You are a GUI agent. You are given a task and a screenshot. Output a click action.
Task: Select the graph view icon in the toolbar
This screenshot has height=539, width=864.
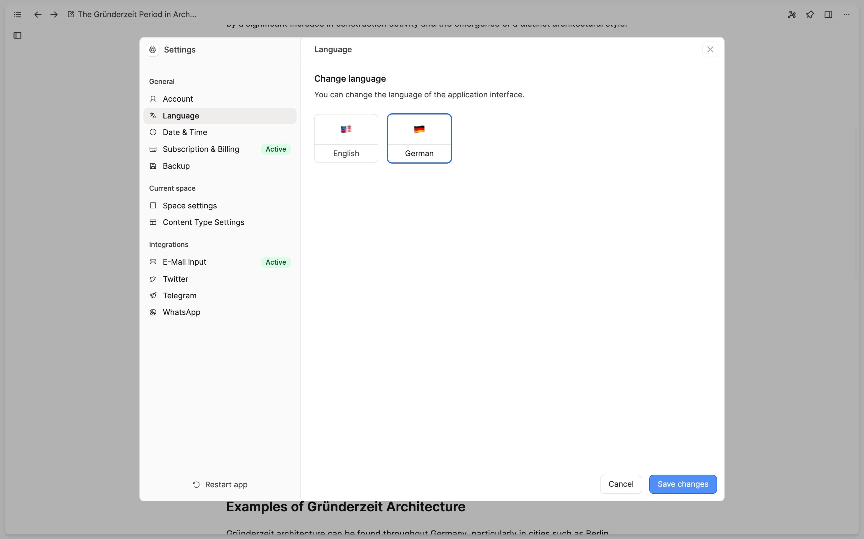[792, 15]
